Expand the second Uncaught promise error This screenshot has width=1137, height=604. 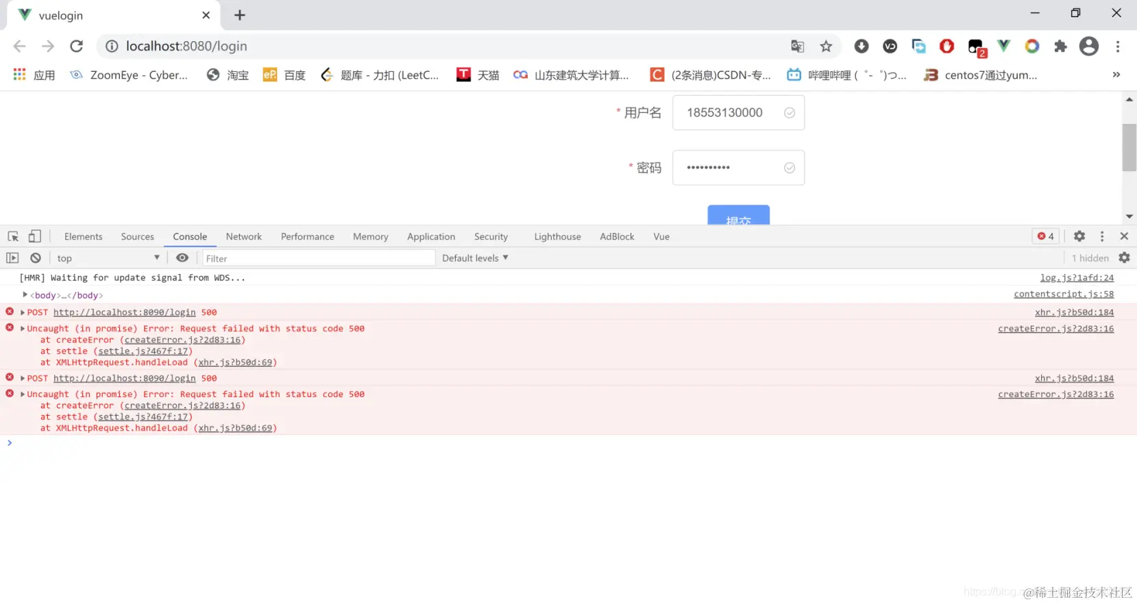(23, 394)
